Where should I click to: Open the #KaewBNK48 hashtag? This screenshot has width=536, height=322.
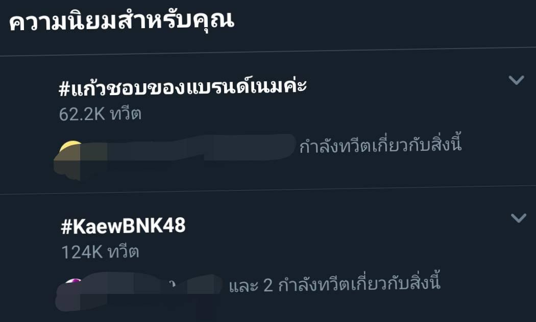(x=123, y=226)
